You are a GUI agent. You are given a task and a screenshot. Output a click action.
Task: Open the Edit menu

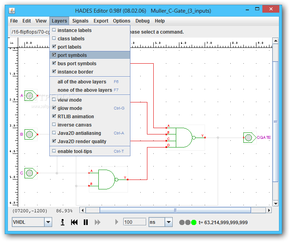[x=26, y=21]
